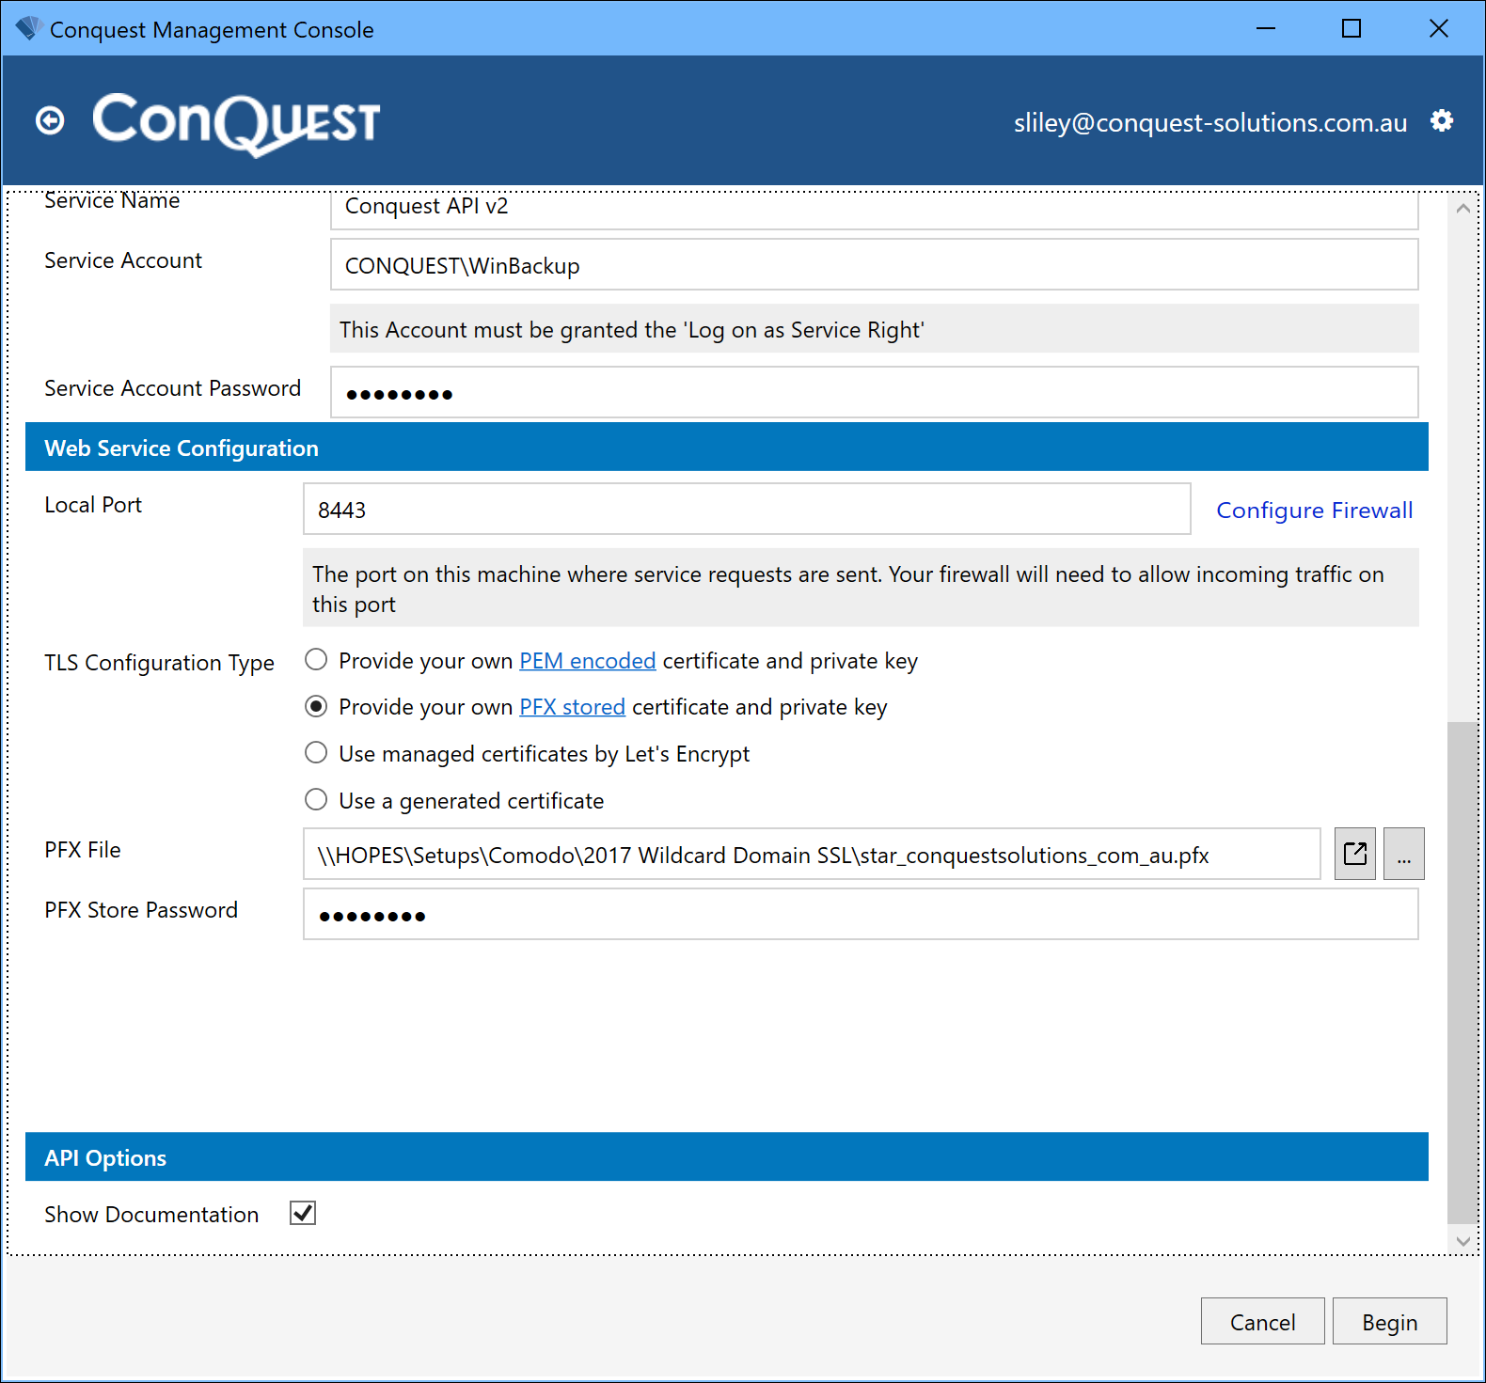The image size is (1486, 1383).
Task: Click the Cancel button
Action: 1262,1322
